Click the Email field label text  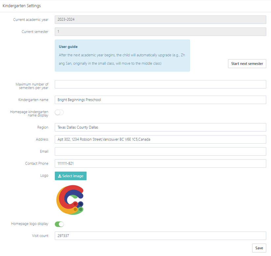(44, 152)
